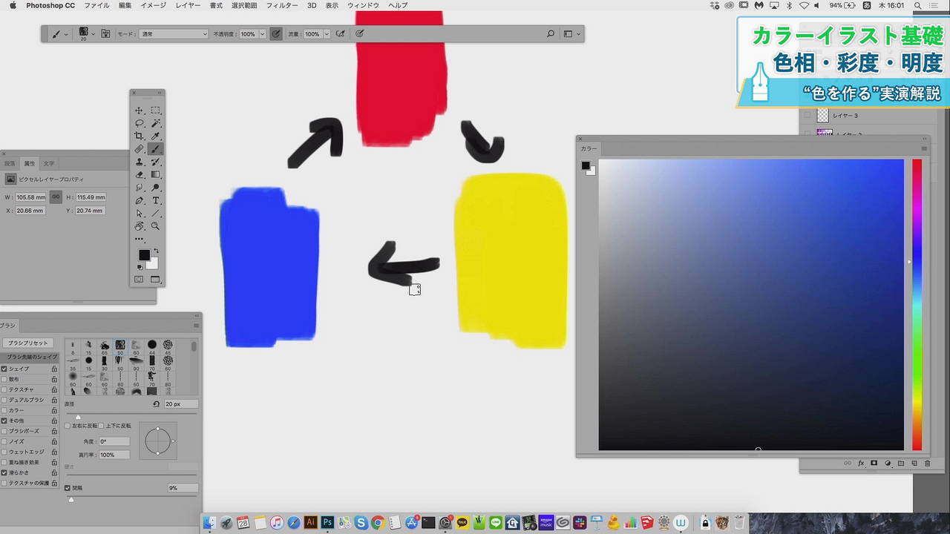950x534 pixels.
Task: Open the 流量 flow dropdown arrow
Action: [x=327, y=34]
